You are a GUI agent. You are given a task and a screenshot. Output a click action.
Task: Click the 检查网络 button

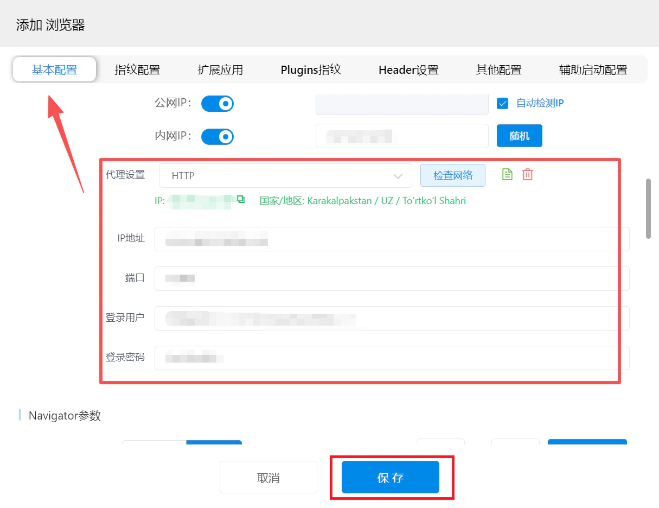click(x=453, y=175)
